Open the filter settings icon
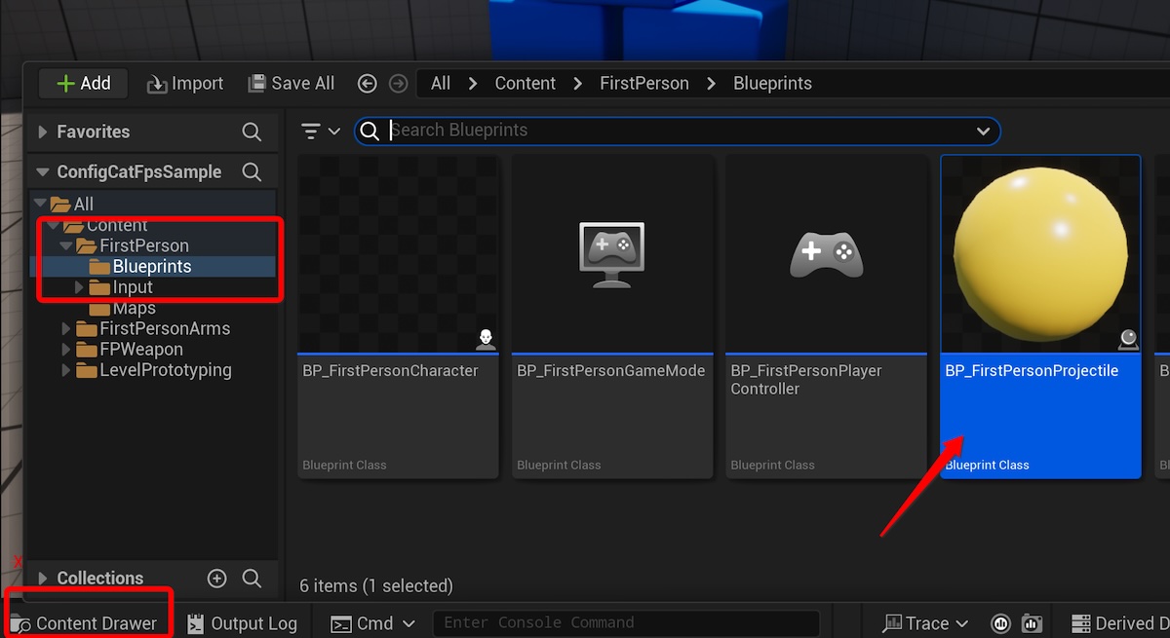 [x=320, y=131]
